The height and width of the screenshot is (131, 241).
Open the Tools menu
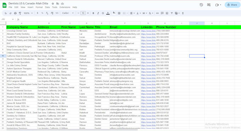pos(55,7)
